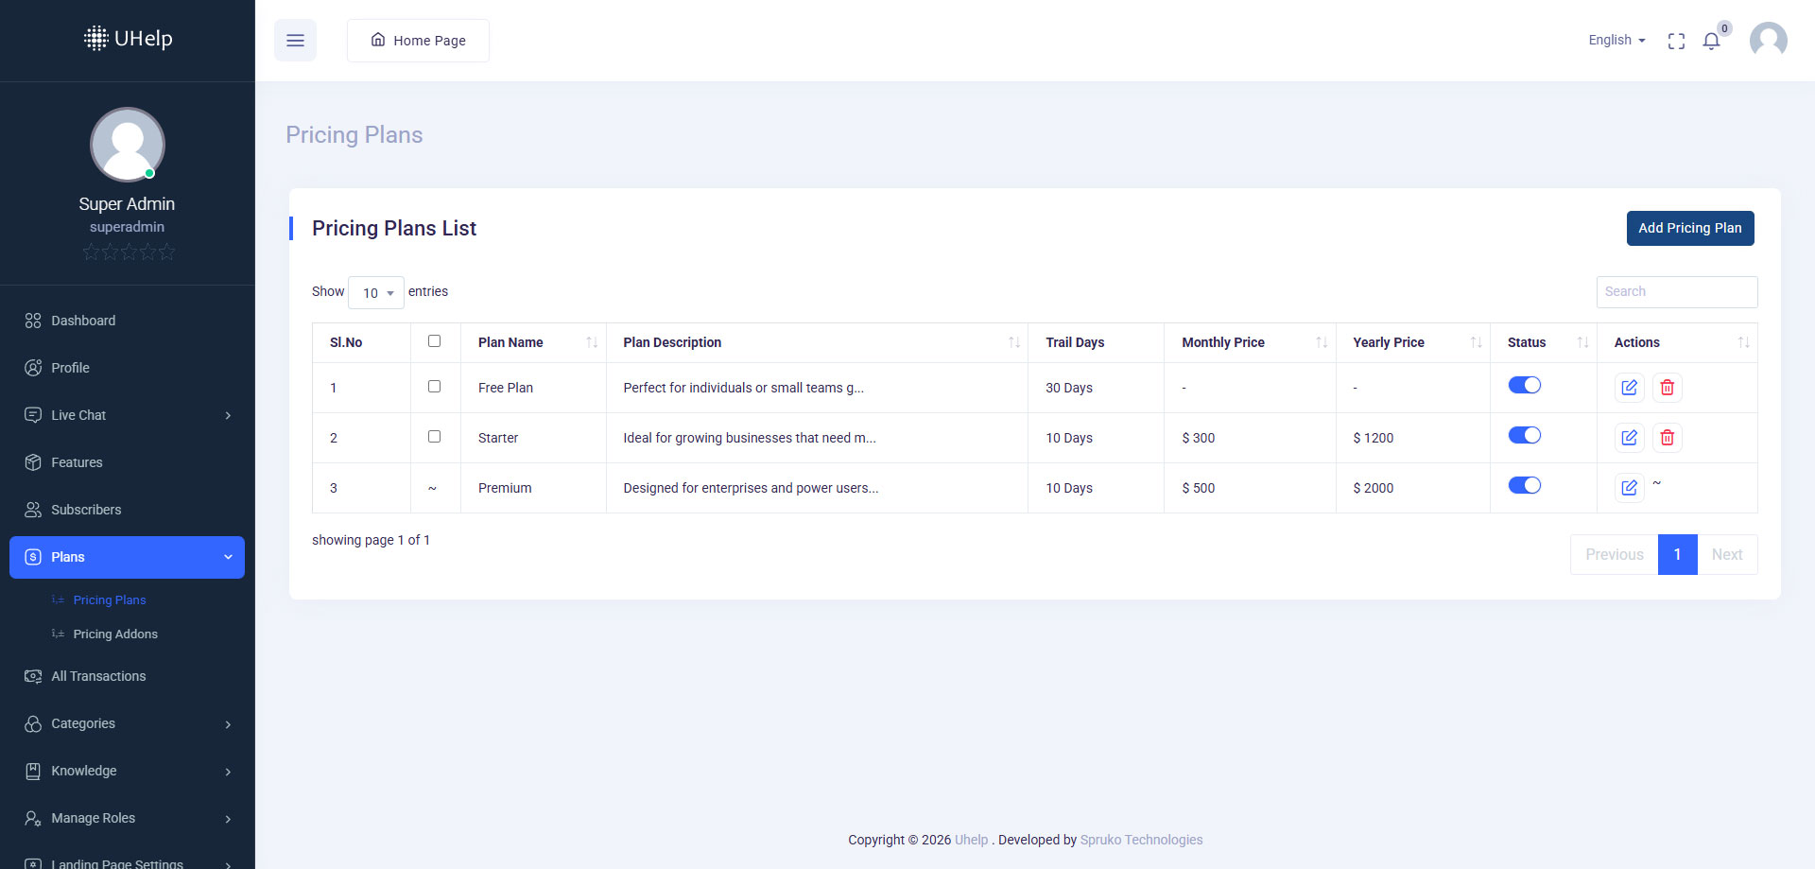Go to Subscribers in the sidebar
The height and width of the screenshot is (869, 1815).
[86, 510]
